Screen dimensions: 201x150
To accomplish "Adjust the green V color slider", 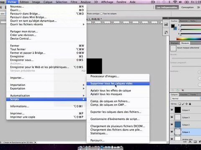I will tap(191, 30).
